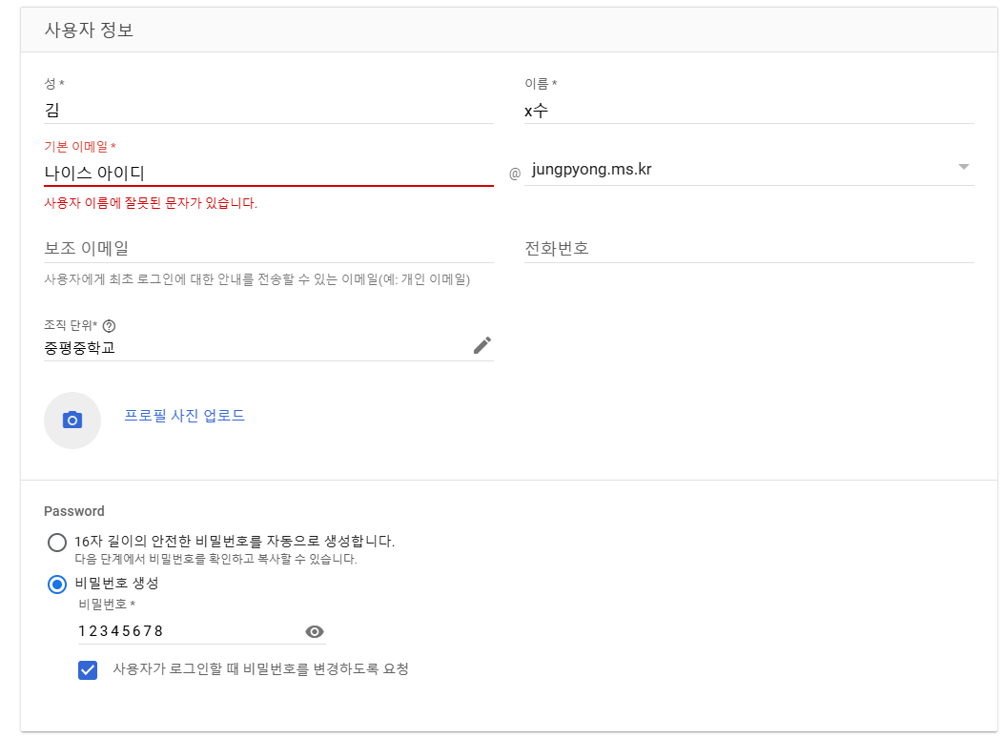
Task: Click the jungpyong.ms.kr domain selector
Action: pos(749,170)
